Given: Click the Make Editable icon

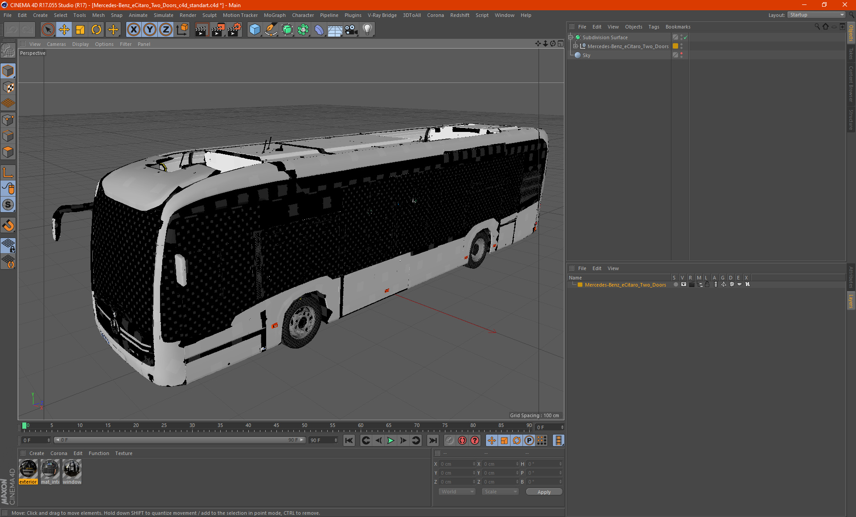Looking at the screenshot, I should tap(8, 51).
